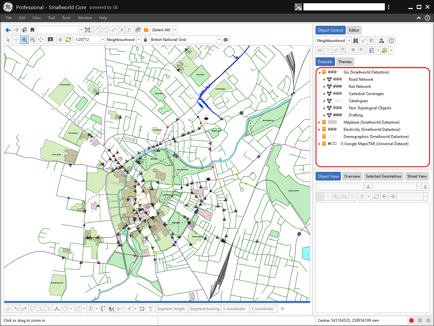Click the green refresh-pointer icon
Viewport: 434px width, 326px height.
[385, 50]
